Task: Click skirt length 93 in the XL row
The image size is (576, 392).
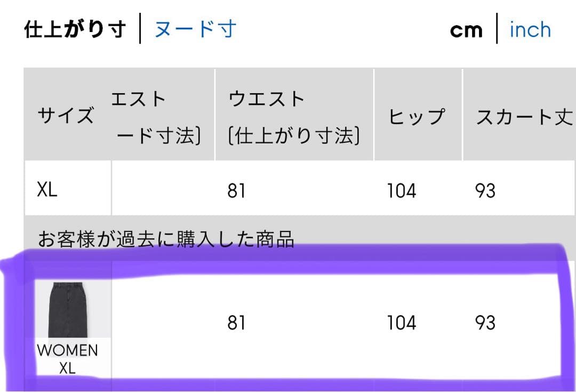Action: 485,190
